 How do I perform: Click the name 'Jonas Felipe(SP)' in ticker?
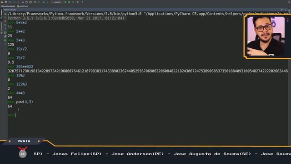pyautogui.click(x=77, y=154)
